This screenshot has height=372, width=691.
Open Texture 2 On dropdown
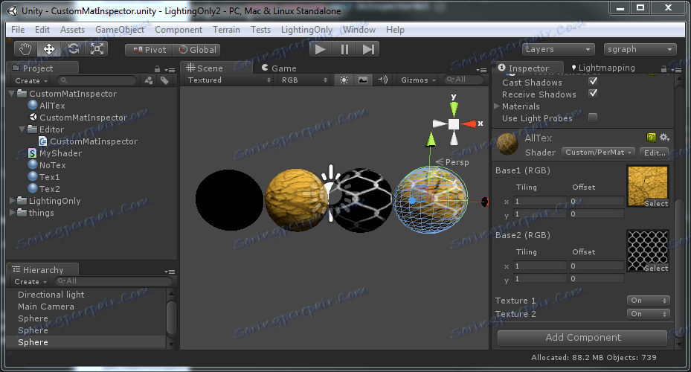pyautogui.click(x=649, y=314)
